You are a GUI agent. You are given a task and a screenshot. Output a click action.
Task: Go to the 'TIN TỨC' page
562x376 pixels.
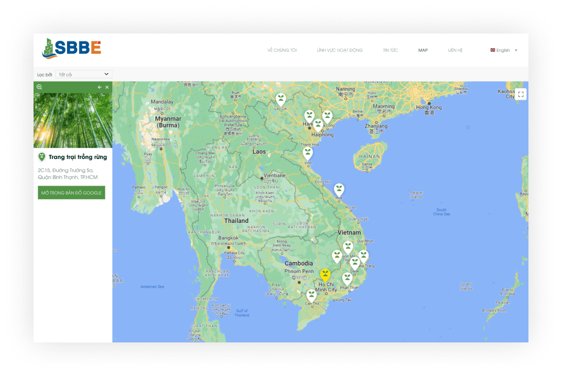click(390, 50)
